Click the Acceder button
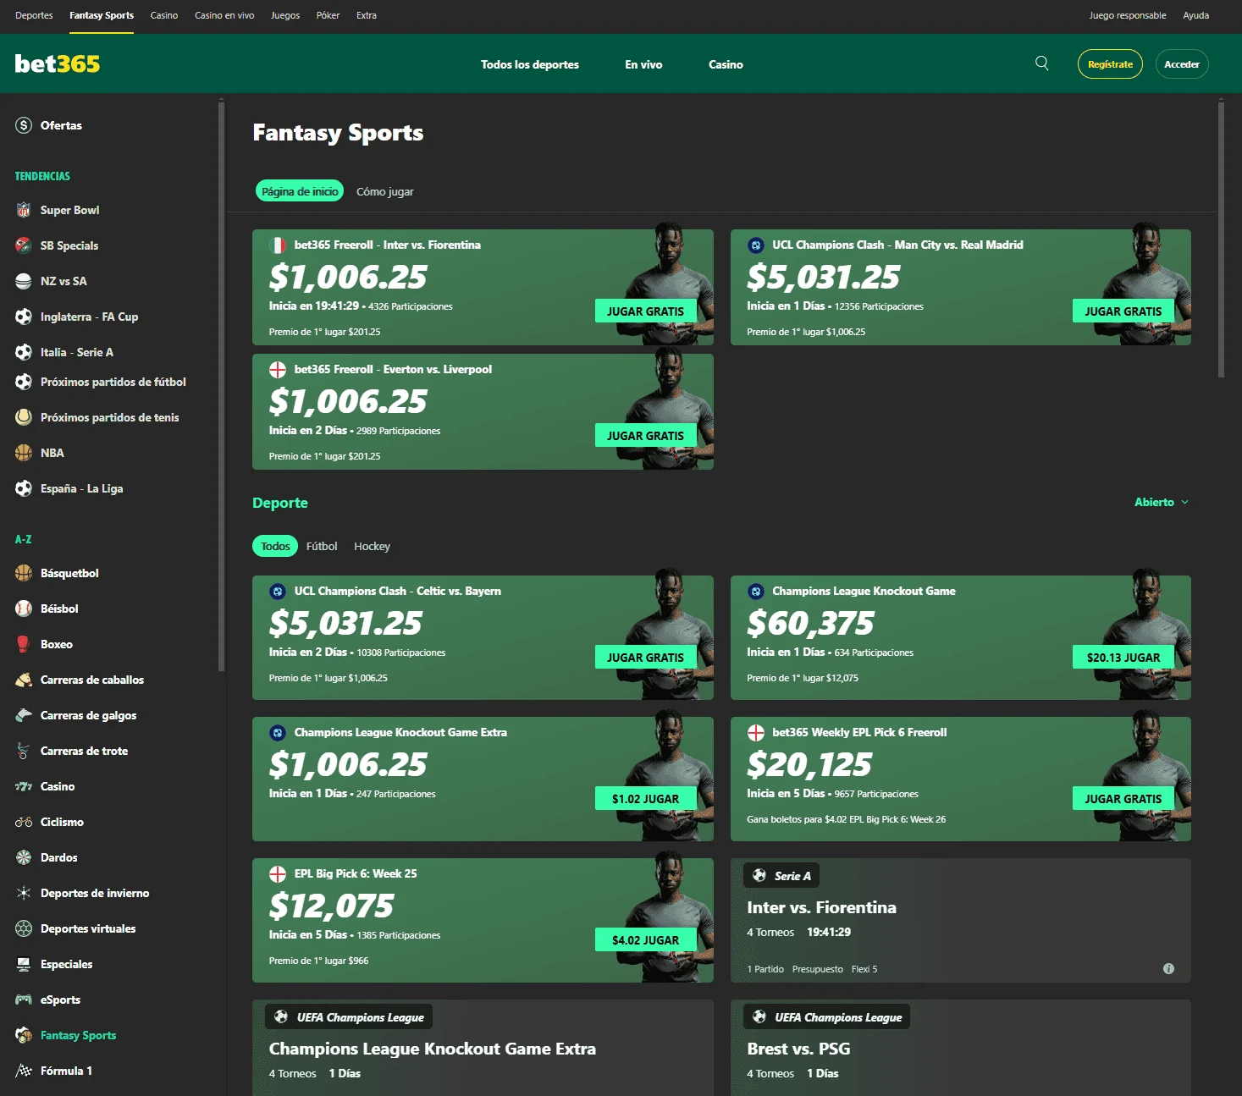 1182,64
